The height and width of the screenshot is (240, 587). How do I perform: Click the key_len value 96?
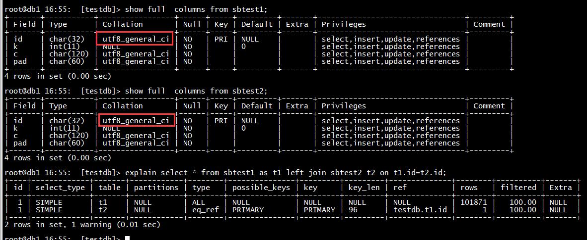click(x=353, y=210)
